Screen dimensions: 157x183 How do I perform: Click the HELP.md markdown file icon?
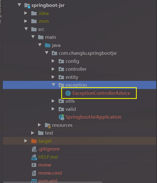click(34, 157)
